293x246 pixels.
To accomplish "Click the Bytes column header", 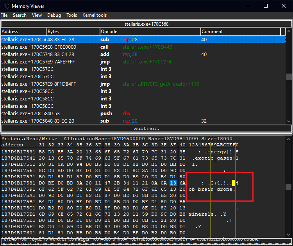I will [x=73, y=32].
